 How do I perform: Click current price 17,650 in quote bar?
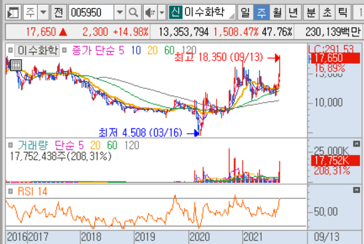41,32
